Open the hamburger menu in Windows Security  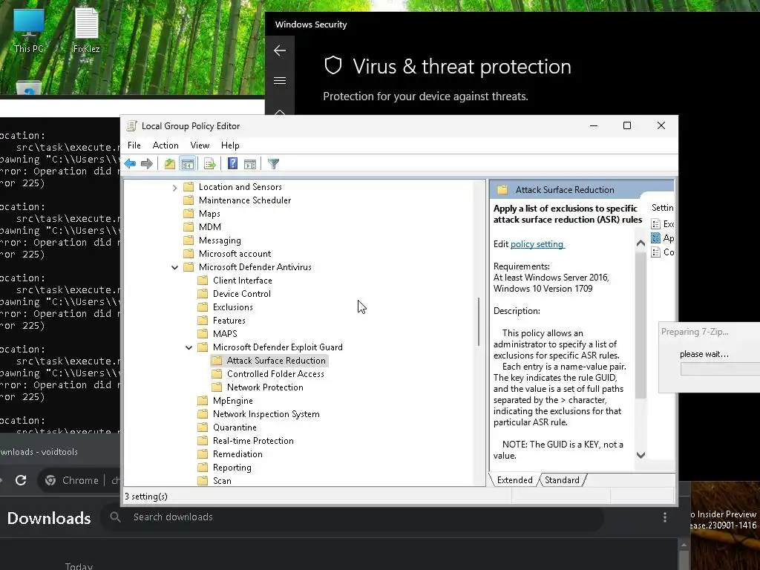coord(280,80)
